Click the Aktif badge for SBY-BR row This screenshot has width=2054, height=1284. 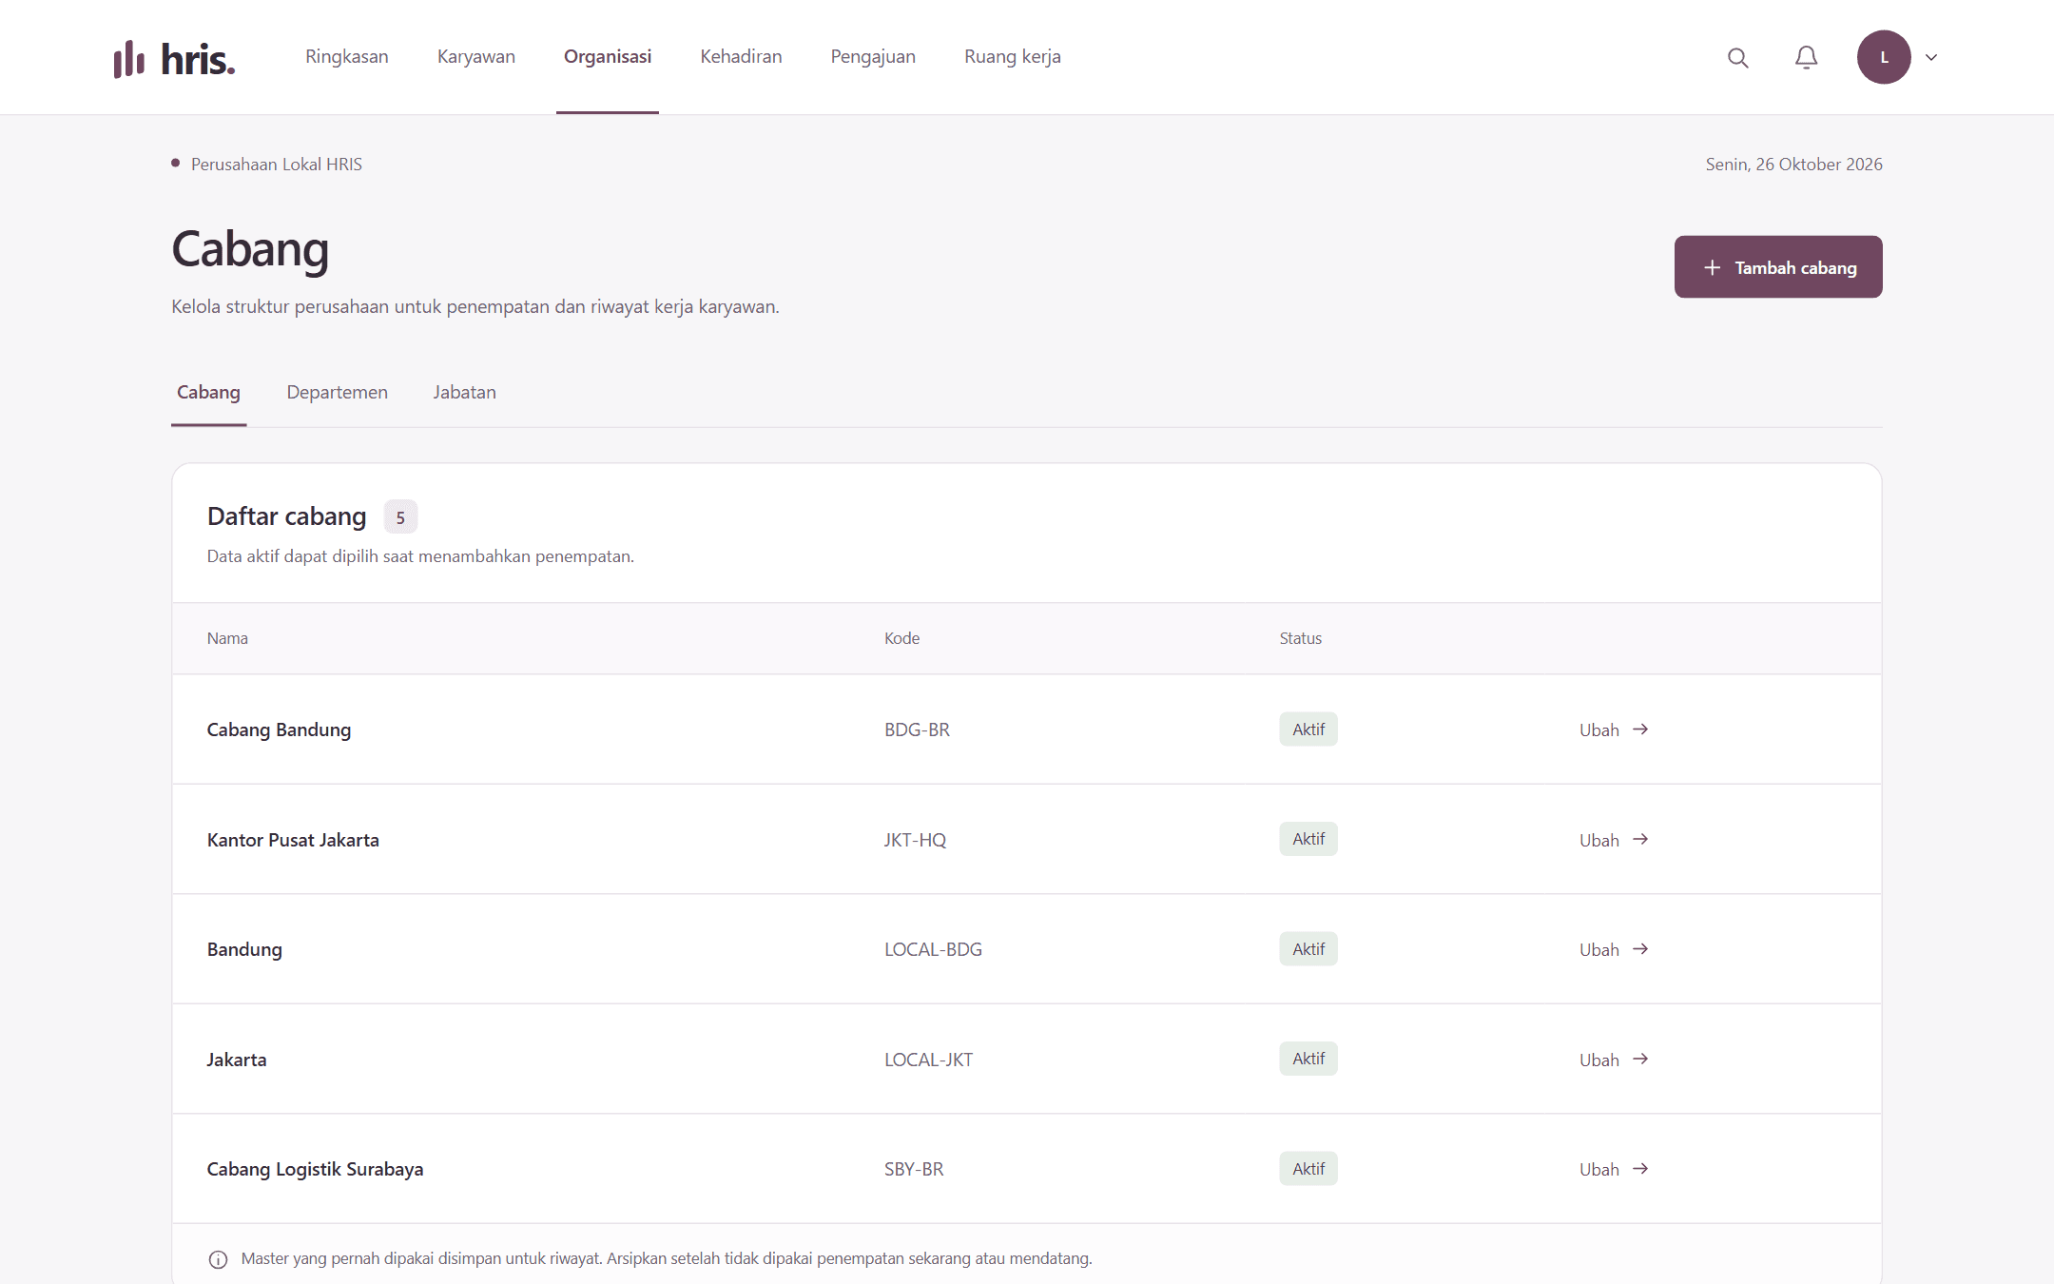(x=1308, y=1169)
